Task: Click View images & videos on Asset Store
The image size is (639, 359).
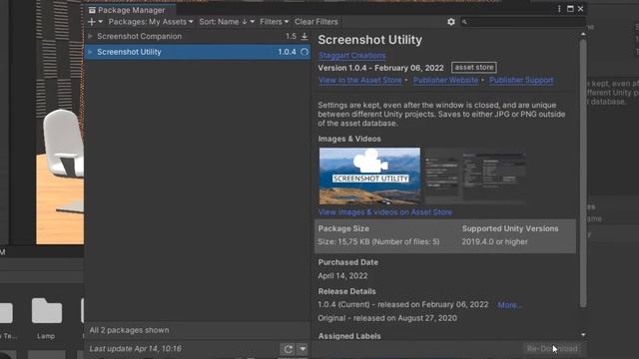Action: tap(385, 212)
